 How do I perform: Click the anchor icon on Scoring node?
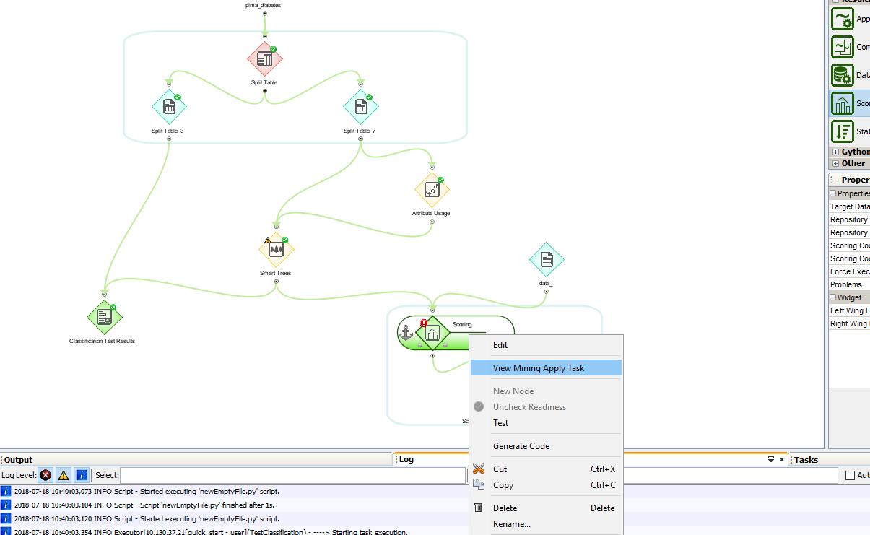point(406,333)
